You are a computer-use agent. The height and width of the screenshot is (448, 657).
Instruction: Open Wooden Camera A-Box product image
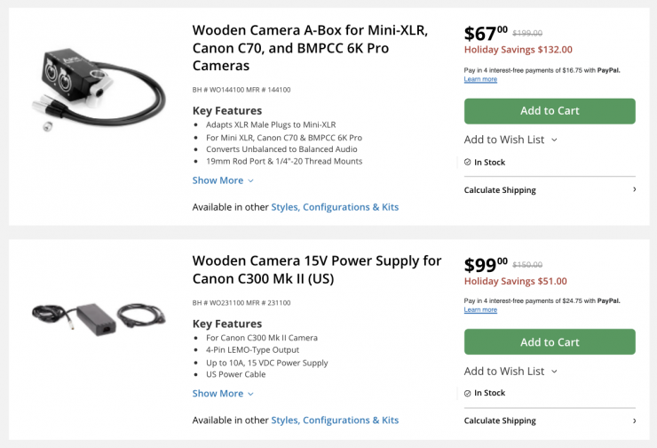(x=98, y=87)
